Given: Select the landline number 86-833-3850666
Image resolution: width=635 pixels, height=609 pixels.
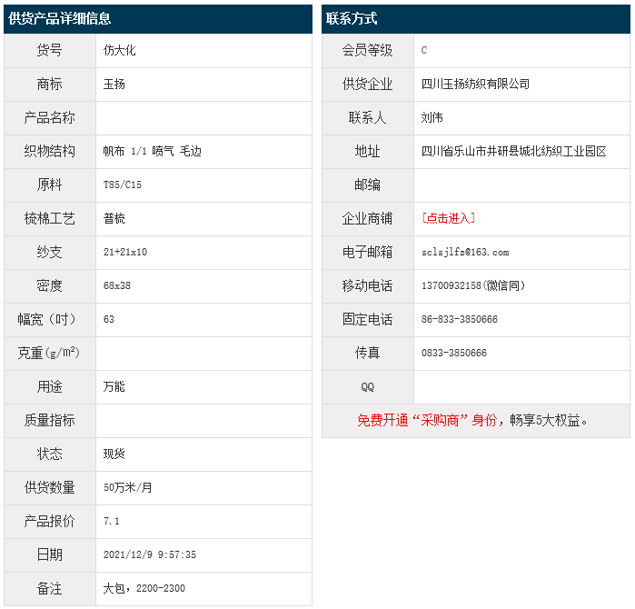Looking at the screenshot, I should coord(460,319).
